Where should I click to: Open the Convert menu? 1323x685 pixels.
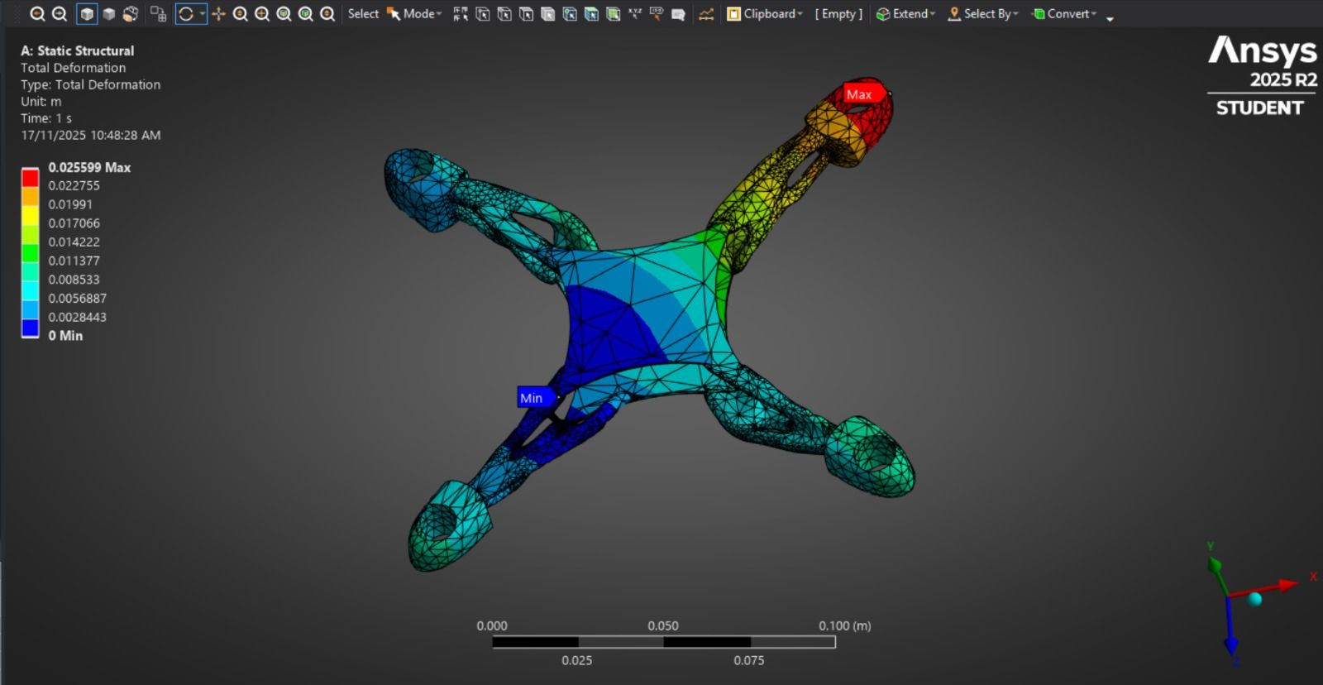pyautogui.click(x=1065, y=14)
